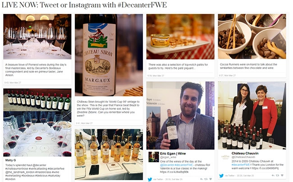Click the Twitter bird icon on Château Chauvin's tweet
The image size is (293, 182).
tap(221, 175)
